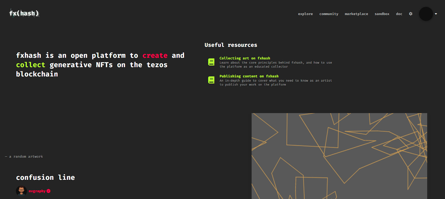Image resolution: width=445 pixels, height=199 pixels.
Task: Click the nvgraphy artist name
Action: click(37, 191)
